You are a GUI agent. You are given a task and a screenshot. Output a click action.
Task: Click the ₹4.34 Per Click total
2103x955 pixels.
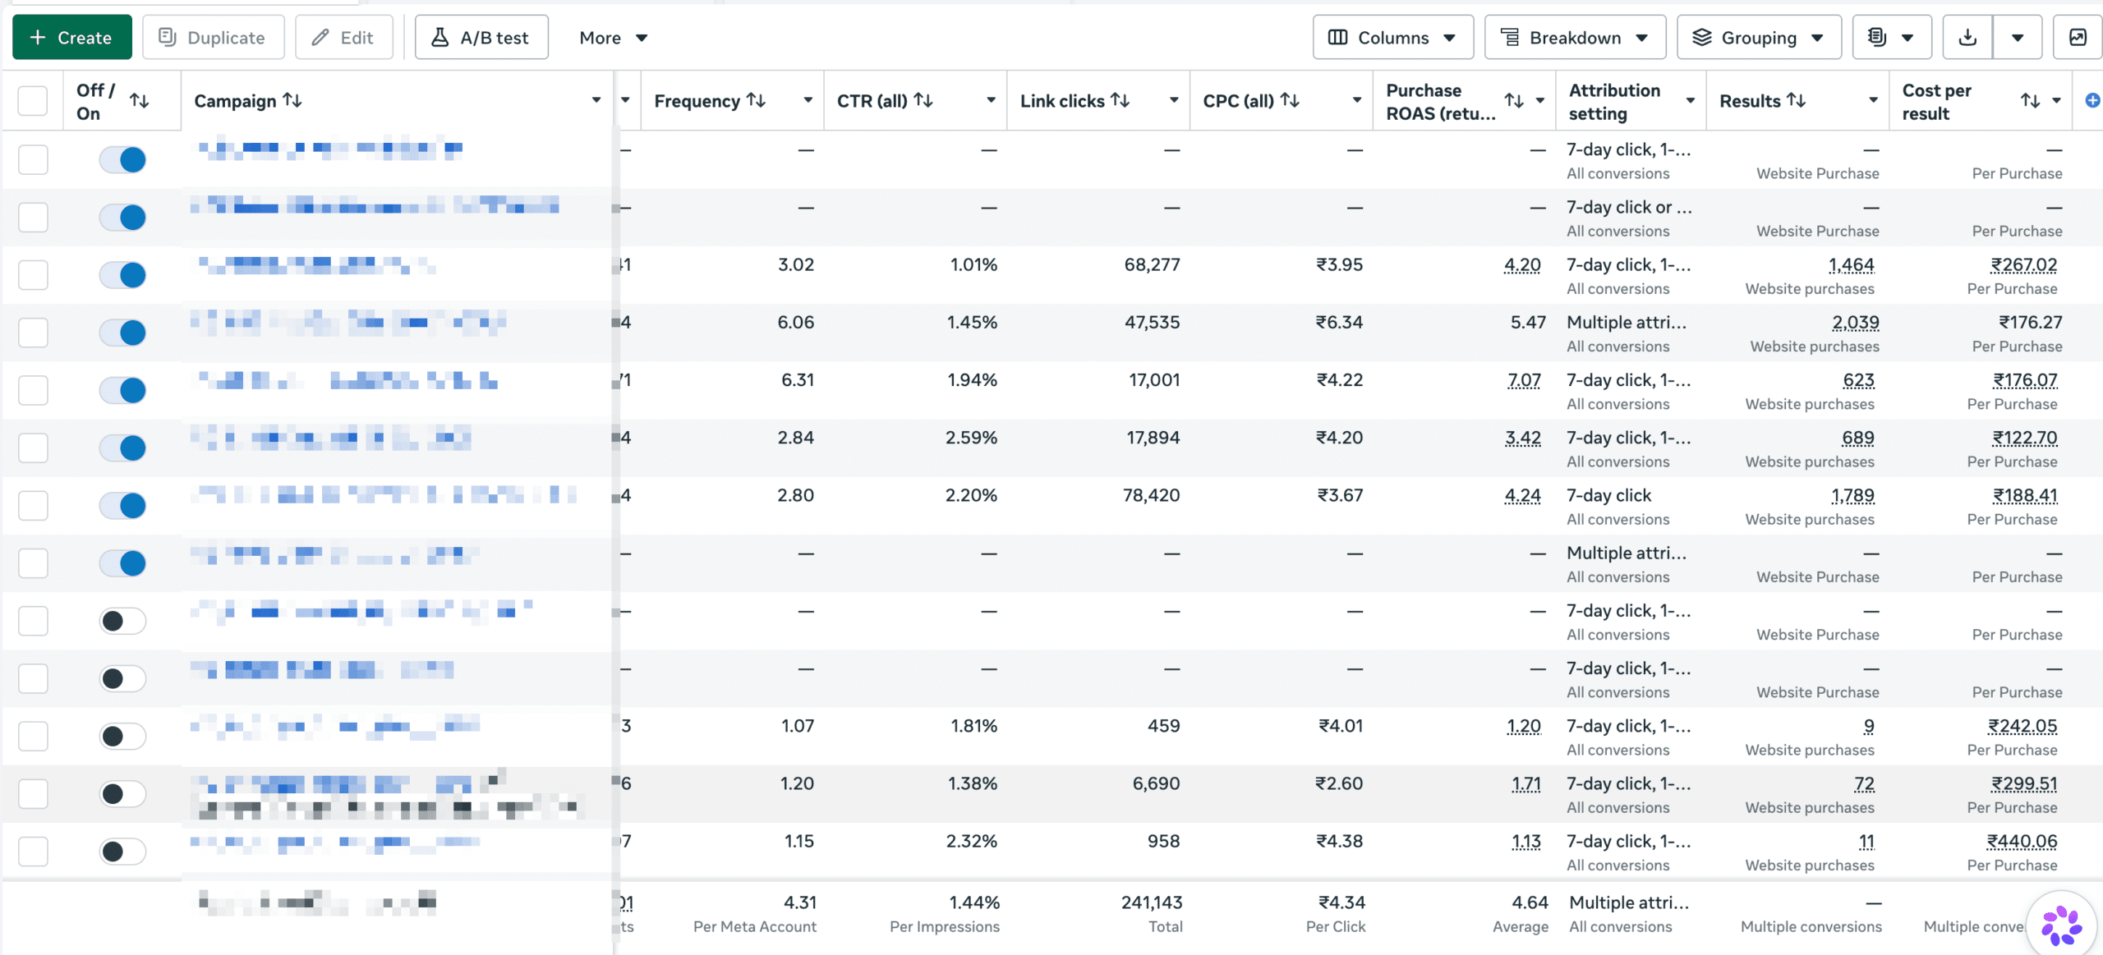pyautogui.click(x=1341, y=902)
